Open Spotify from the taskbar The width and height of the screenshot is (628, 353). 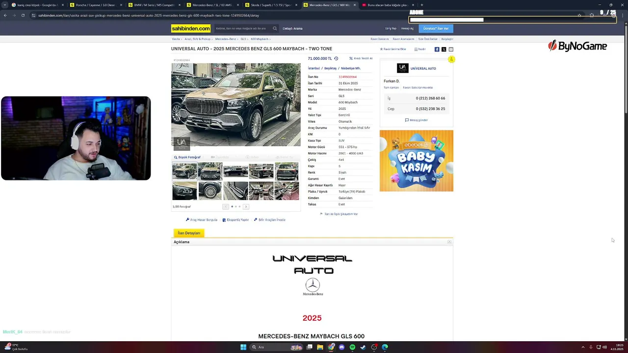(x=352, y=347)
